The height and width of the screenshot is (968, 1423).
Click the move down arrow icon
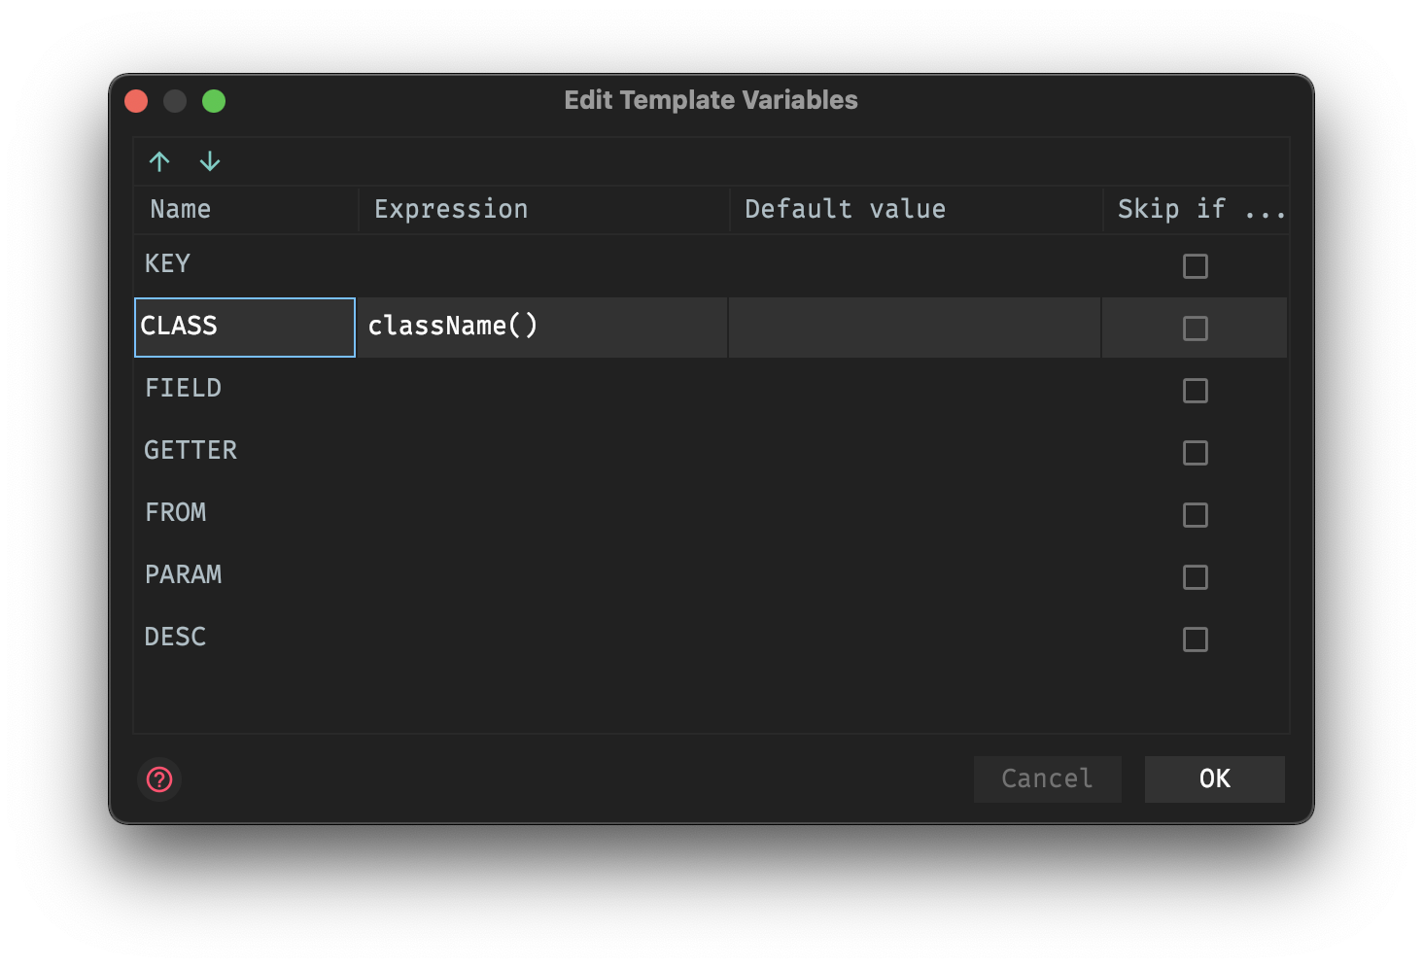tap(210, 161)
